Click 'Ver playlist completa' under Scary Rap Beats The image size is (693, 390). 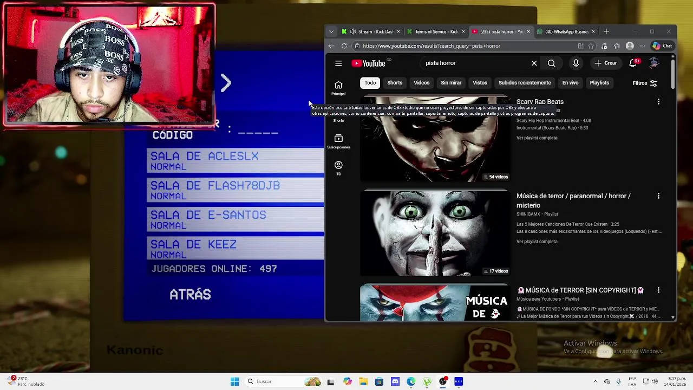click(537, 138)
